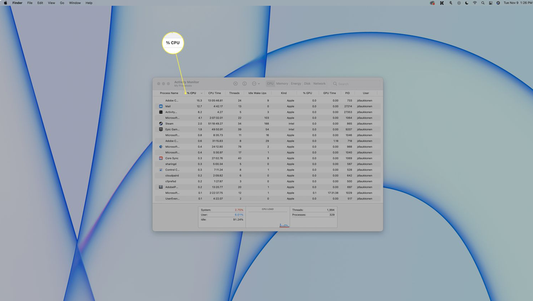The width and height of the screenshot is (533, 301).
Task: Switch to the Disk tab
Action: click(308, 84)
